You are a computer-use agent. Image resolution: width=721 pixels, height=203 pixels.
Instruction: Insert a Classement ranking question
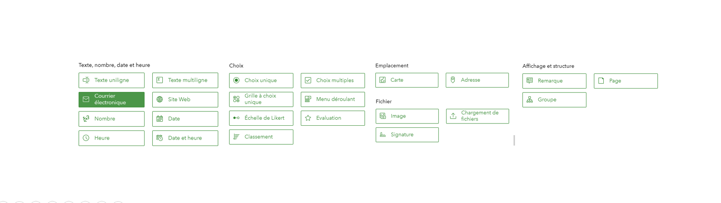[261, 137]
